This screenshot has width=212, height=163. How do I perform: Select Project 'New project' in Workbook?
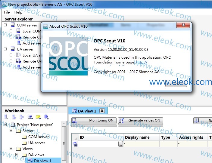click(x=35, y=125)
